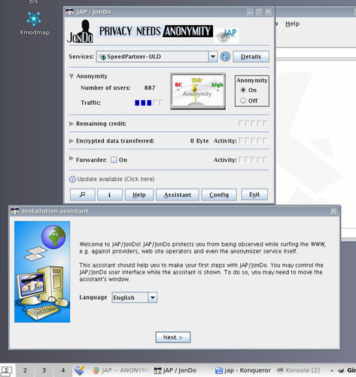This screenshot has height=377, width=356.
Task: Expand the Remaining credit section
Action: tap(72, 124)
